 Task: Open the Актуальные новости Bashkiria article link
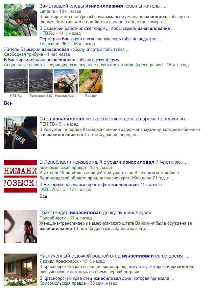click(61, 60)
